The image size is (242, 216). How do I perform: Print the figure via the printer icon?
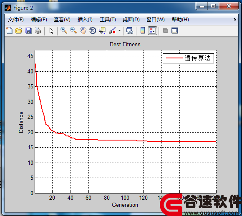tap(38, 30)
